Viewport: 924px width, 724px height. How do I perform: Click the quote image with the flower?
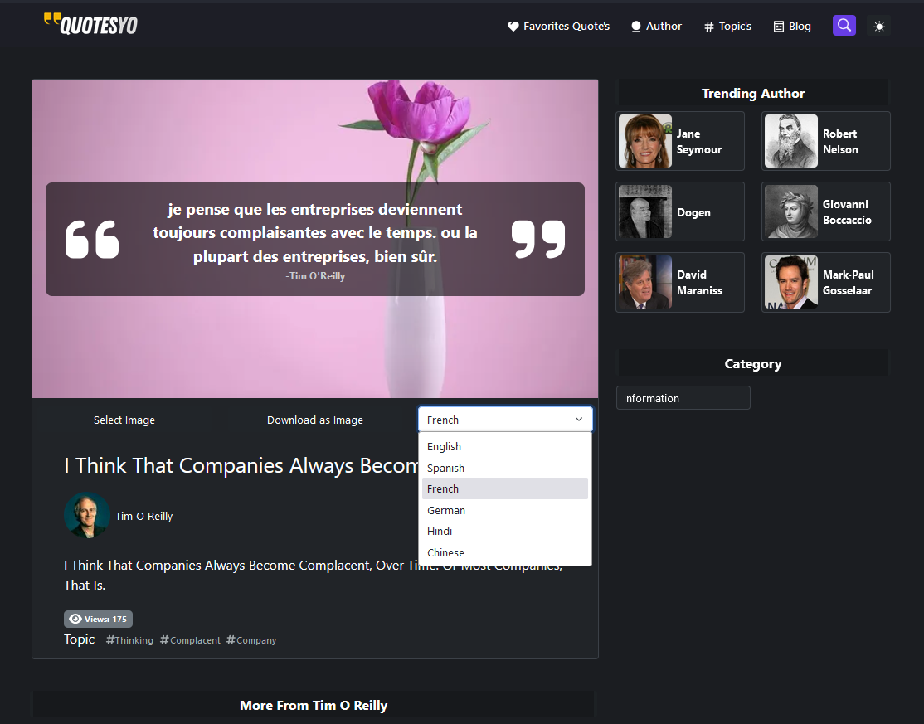pyautogui.click(x=314, y=239)
